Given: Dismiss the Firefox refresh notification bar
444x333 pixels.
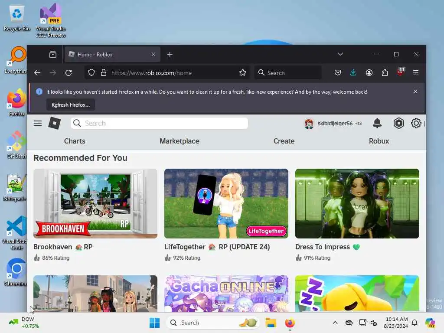Looking at the screenshot, I should tap(415, 91).
